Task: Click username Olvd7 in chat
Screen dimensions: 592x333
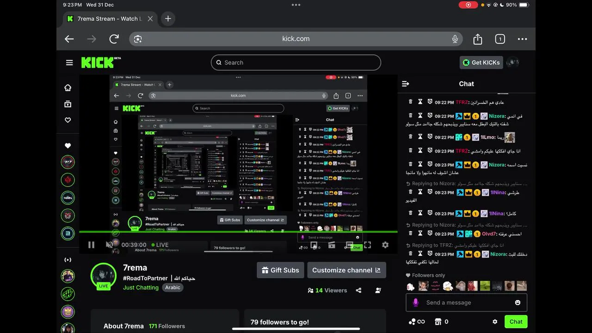Action: 488,234
